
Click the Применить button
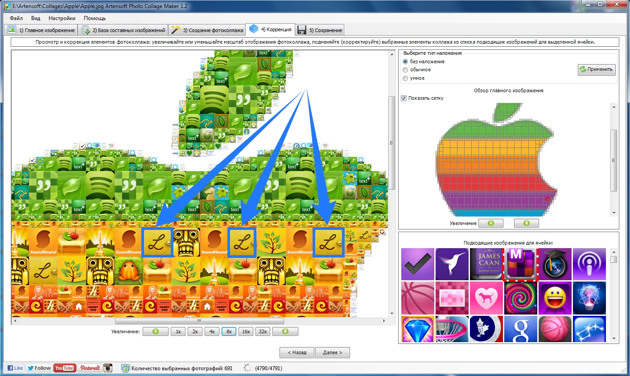pyautogui.click(x=597, y=69)
